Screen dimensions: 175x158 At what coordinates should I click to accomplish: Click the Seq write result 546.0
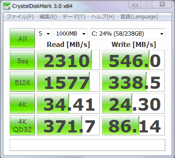[x=133, y=60]
